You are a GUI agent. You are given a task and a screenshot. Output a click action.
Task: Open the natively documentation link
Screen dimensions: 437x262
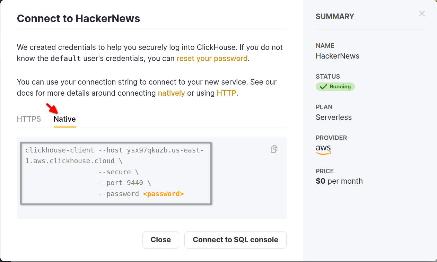tap(171, 93)
